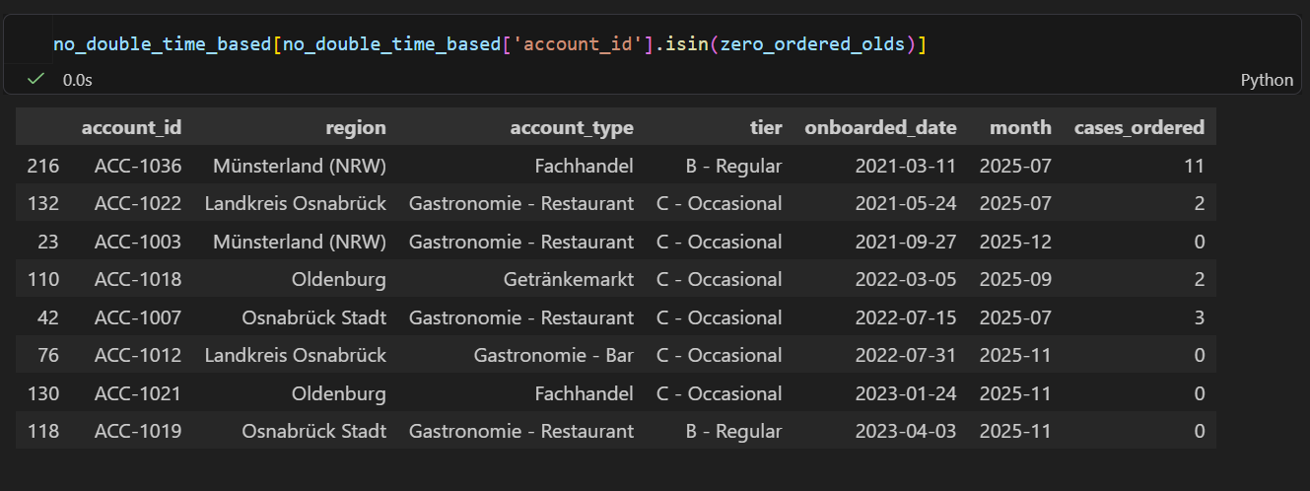The width and height of the screenshot is (1310, 491).
Task: Click the onboarded date 2022-07-15
Action: (905, 317)
